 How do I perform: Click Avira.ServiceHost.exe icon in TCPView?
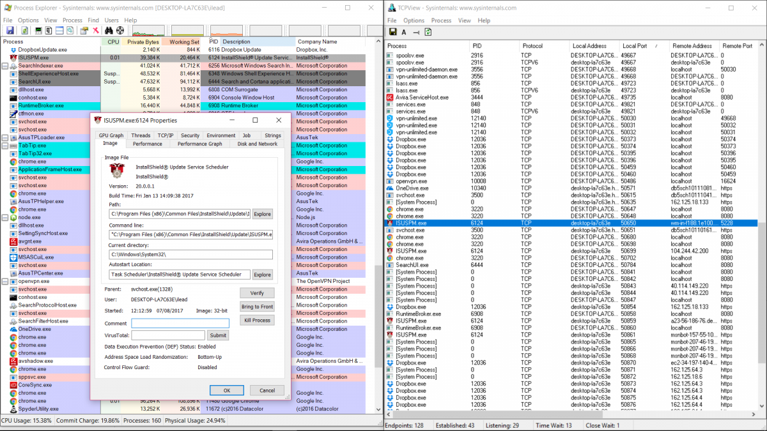(x=391, y=98)
